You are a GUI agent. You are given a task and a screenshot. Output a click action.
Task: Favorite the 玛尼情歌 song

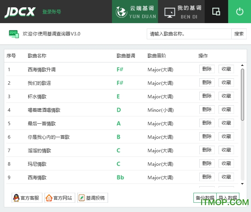tap(226, 163)
